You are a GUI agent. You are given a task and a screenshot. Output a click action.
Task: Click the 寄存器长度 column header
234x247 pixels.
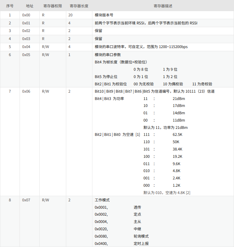tap(79, 6)
